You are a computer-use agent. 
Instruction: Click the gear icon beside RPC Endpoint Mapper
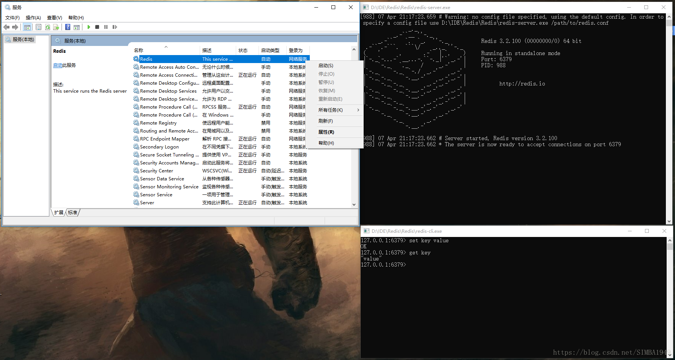coord(136,139)
